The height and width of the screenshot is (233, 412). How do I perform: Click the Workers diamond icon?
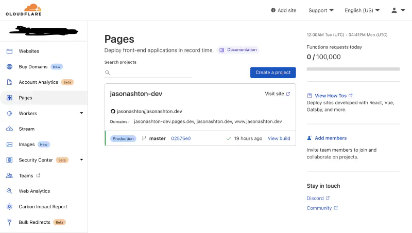(x=9, y=113)
